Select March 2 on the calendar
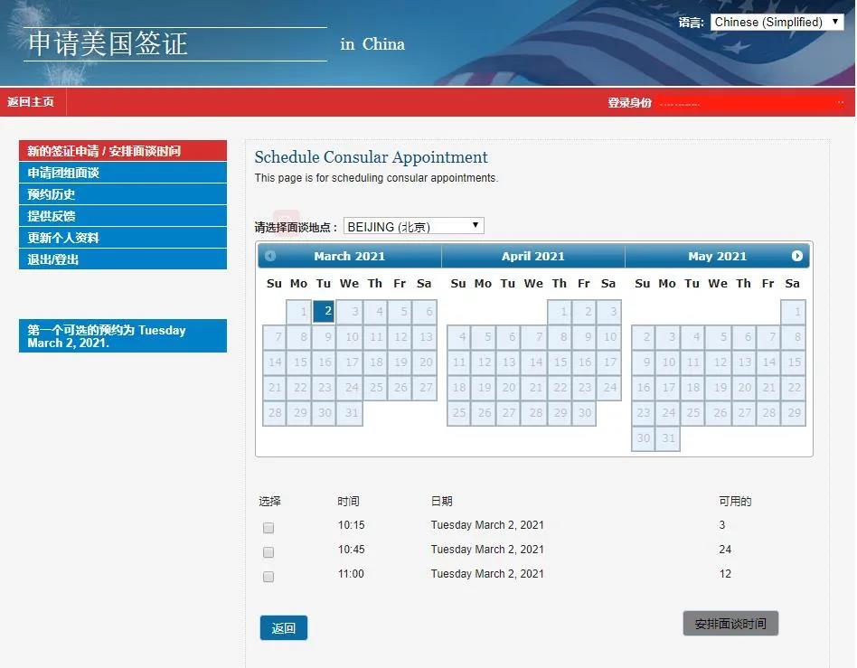 (324, 311)
